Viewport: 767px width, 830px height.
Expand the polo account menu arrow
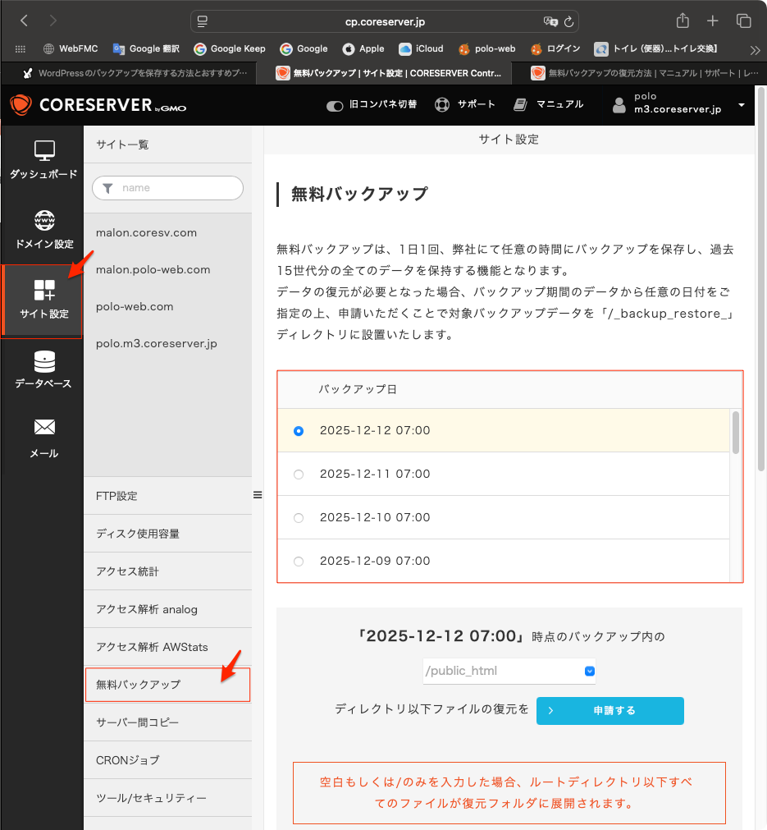click(742, 105)
